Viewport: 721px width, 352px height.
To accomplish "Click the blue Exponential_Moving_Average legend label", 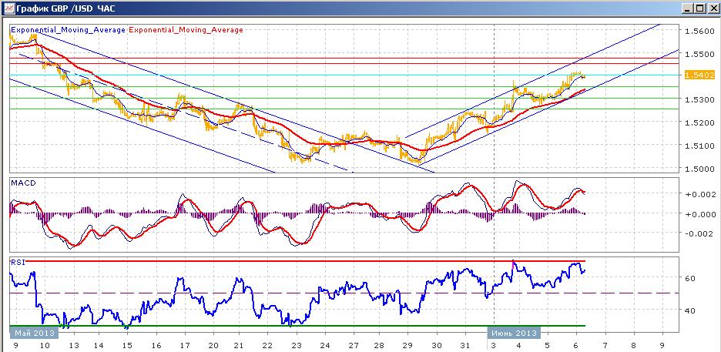I will coord(68,30).
